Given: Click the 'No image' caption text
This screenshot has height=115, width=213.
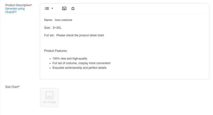Looking at the screenshot, I should (x=49, y=102).
